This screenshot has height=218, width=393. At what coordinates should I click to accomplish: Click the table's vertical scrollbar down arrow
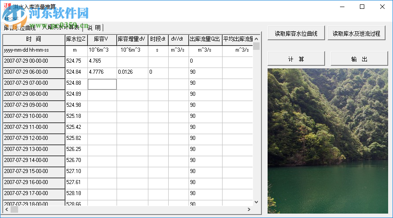click(x=256, y=202)
